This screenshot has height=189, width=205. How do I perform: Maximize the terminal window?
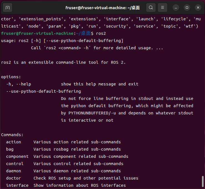tap(187, 8)
